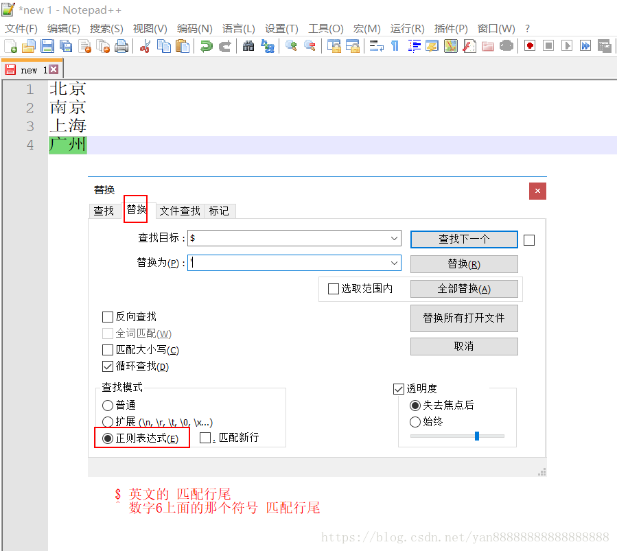The height and width of the screenshot is (551, 617).
Task: Click the Cut scissors icon
Action: click(x=145, y=47)
